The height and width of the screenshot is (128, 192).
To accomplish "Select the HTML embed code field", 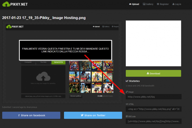I will (x=153, y=109).
